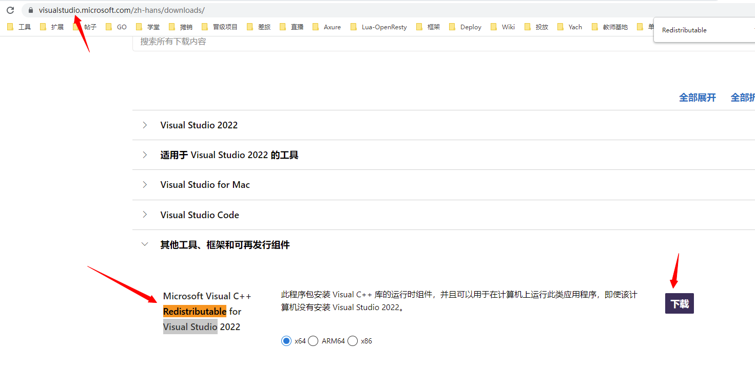Open the Axure bookmark folder
The width and height of the screenshot is (755, 365).
(x=326, y=27)
